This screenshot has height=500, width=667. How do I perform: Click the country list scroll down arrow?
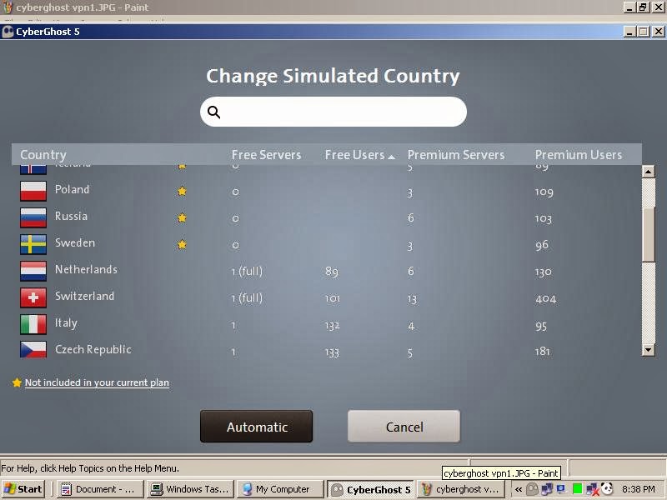click(649, 350)
